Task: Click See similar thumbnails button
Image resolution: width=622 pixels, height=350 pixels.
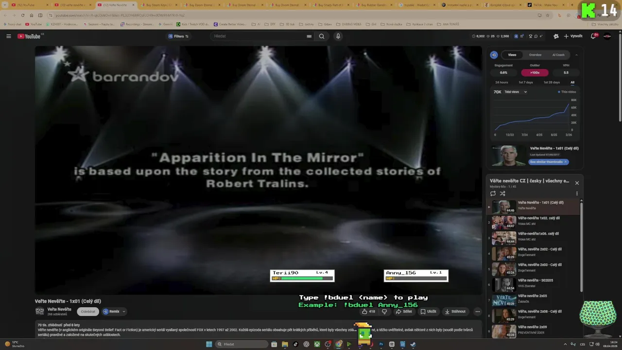Action: coord(548,162)
